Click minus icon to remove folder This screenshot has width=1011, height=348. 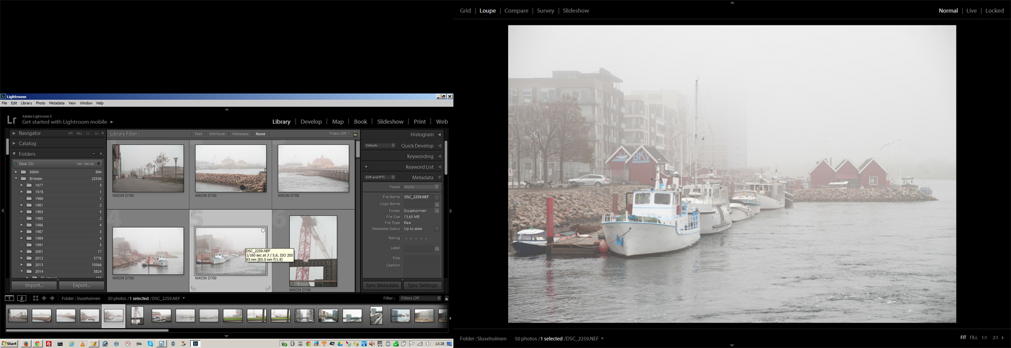[94, 154]
